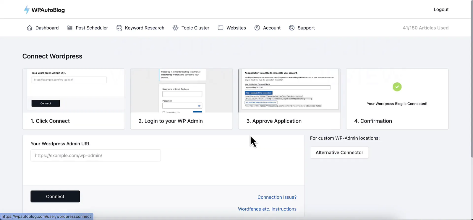This screenshot has height=220, width=473.
Task: Go to Keyword Research
Action: pyautogui.click(x=140, y=28)
